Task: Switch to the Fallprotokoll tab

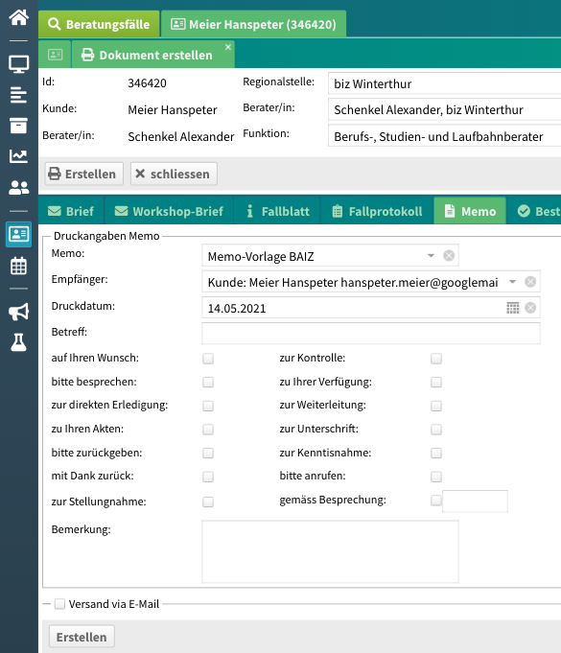Action: [377, 211]
